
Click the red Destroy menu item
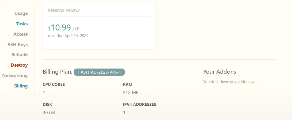19,65
